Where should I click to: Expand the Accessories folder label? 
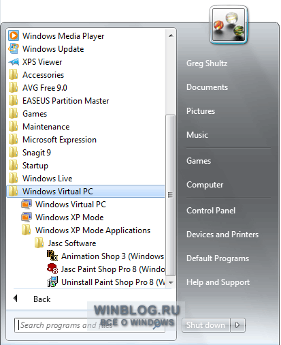coord(43,75)
